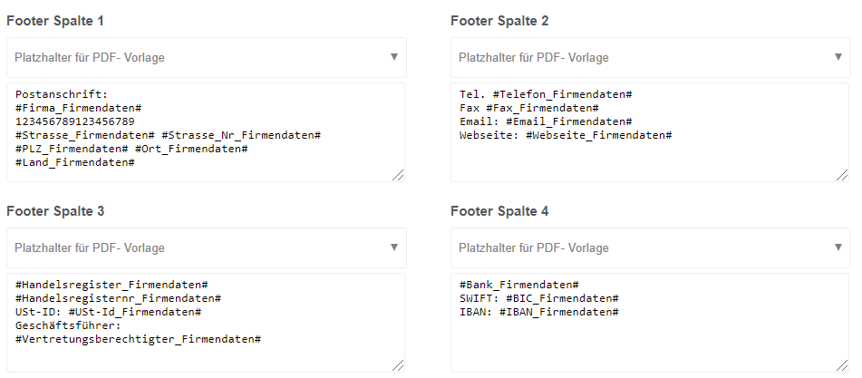862x378 pixels.
Task: Click the #IBAN_Firmendaten# placeholder line
Action: coord(539,312)
